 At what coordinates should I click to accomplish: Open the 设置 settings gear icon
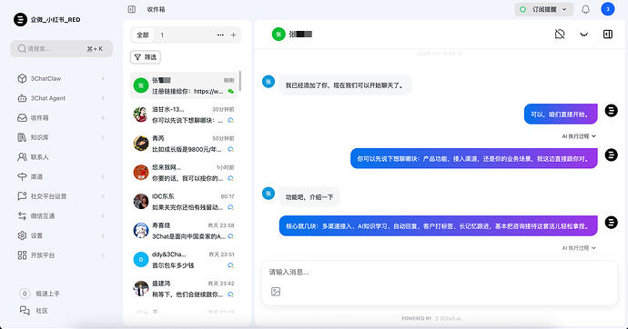(22, 235)
